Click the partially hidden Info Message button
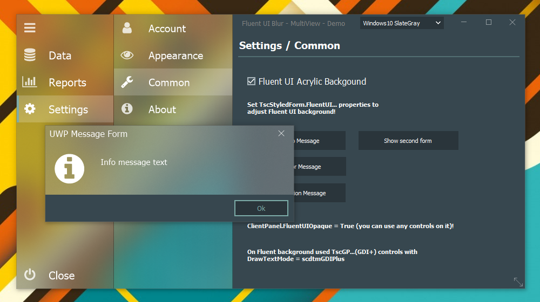Screen dimensions: 540x302 click(x=320, y=140)
